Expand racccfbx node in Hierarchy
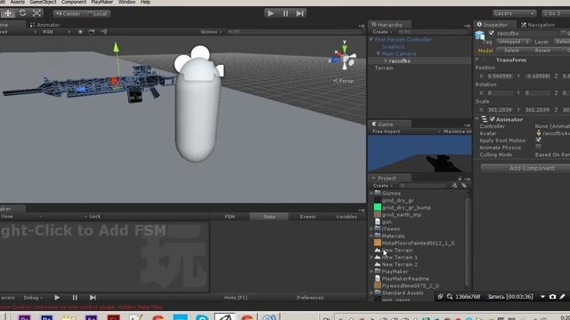This screenshot has height=320, width=570. click(x=386, y=61)
